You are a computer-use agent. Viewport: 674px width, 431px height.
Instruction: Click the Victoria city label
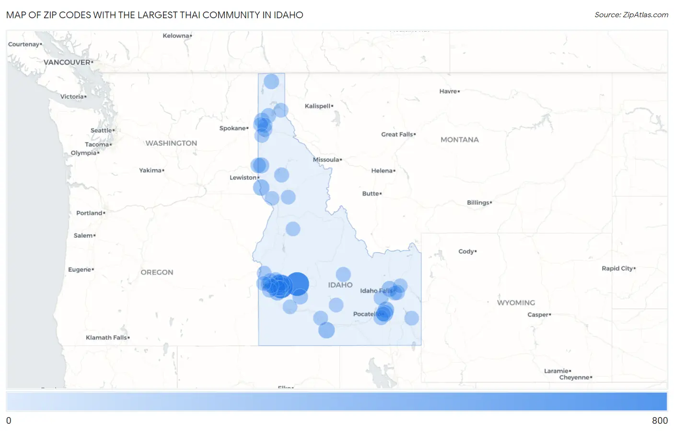pos(72,96)
